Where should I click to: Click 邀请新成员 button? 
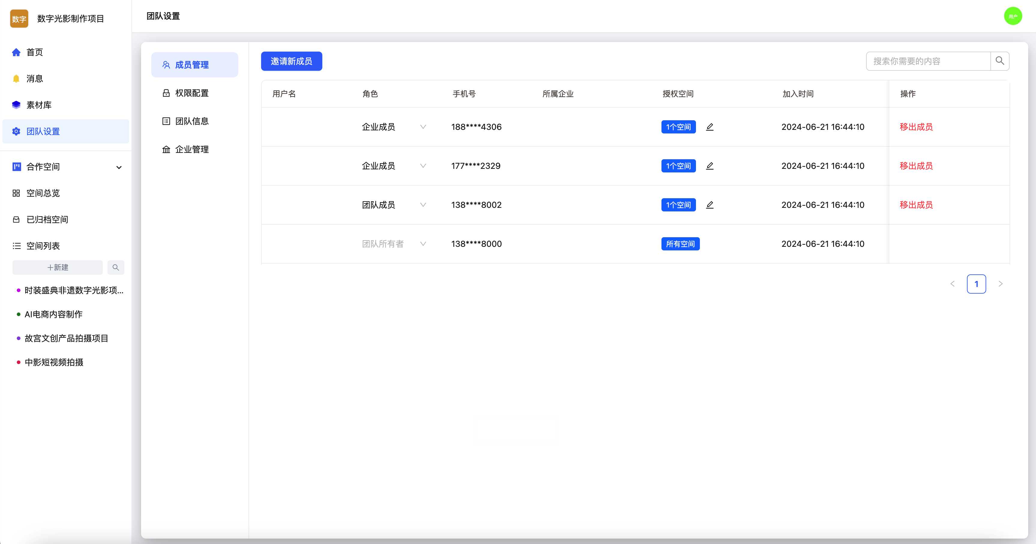point(291,61)
